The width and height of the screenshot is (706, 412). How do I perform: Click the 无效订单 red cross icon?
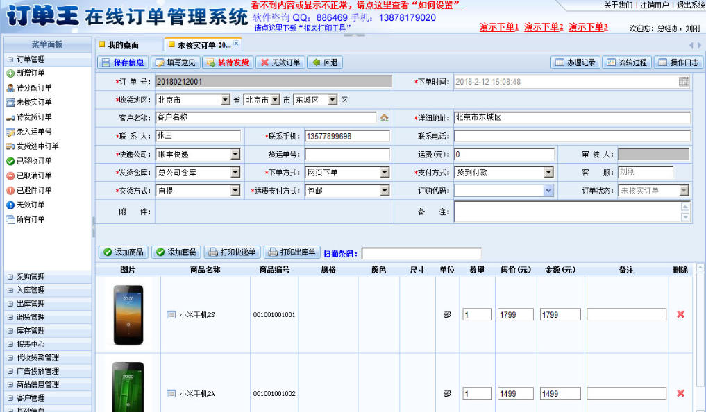[263, 62]
